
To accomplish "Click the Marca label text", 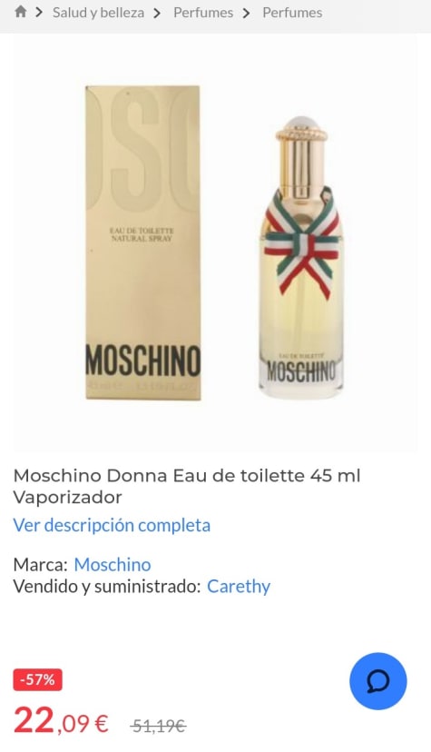I will coord(40,565).
